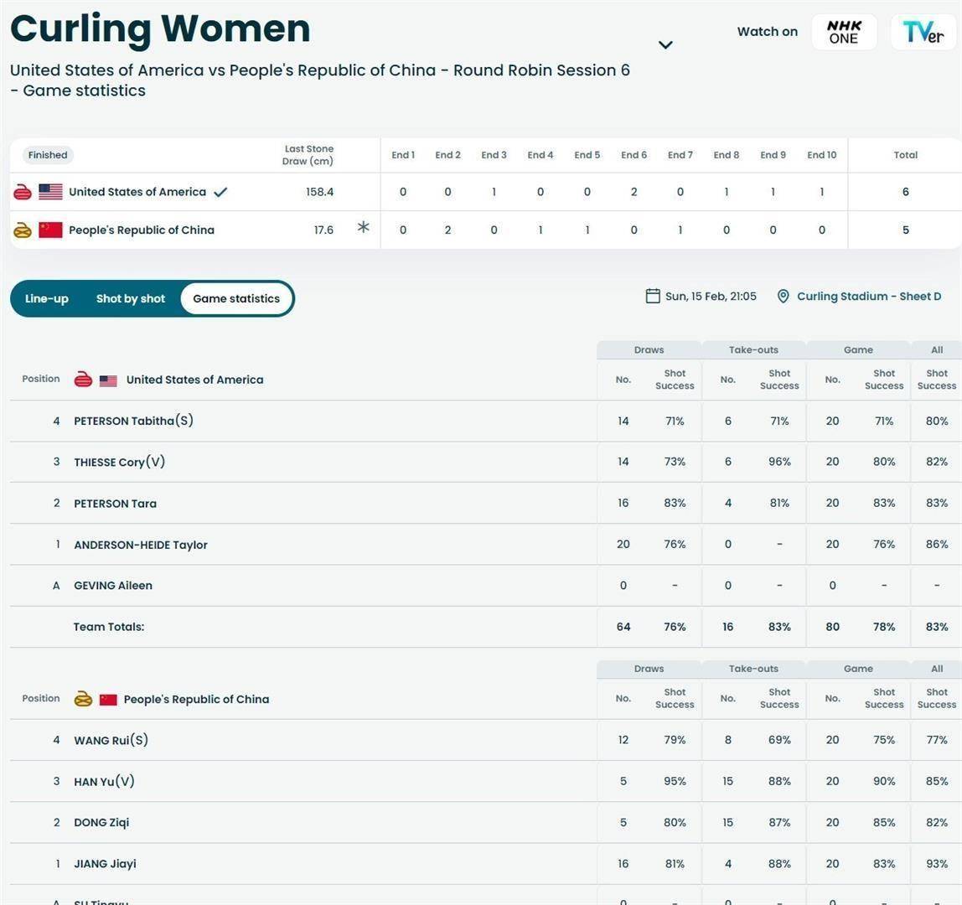Click player name HAN Yu

pyautogui.click(x=104, y=782)
